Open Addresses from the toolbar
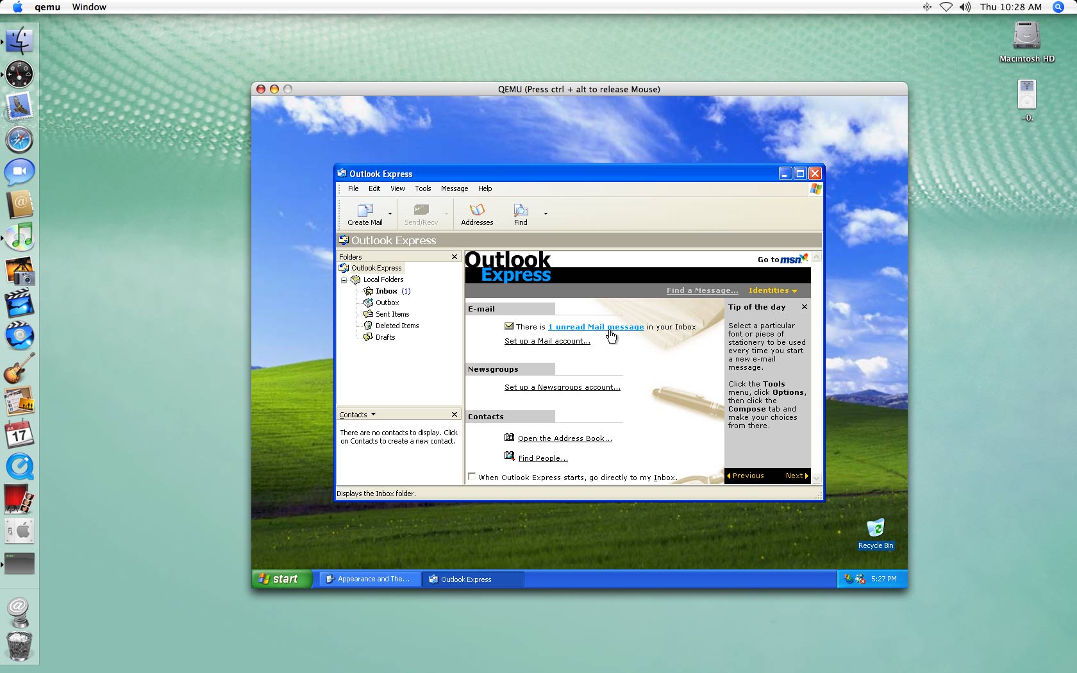Image resolution: width=1077 pixels, height=673 pixels. [x=477, y=211]
